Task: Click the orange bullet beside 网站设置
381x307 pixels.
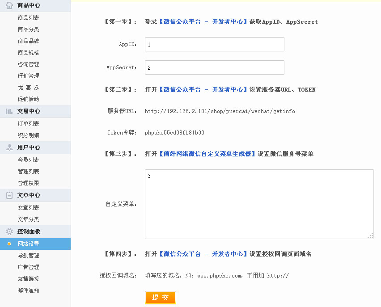Action: pos(9,244)
